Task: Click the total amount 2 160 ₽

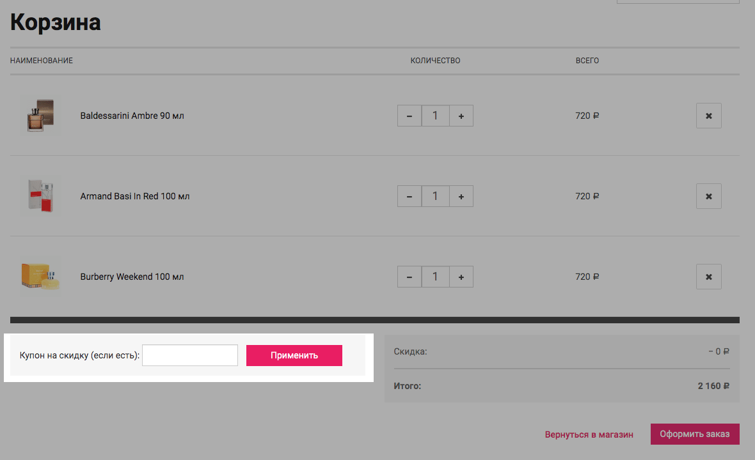Action: click(713, 386)
